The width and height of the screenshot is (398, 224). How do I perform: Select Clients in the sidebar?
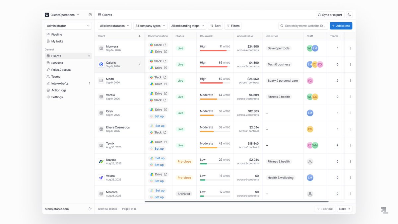coord(68,56)
